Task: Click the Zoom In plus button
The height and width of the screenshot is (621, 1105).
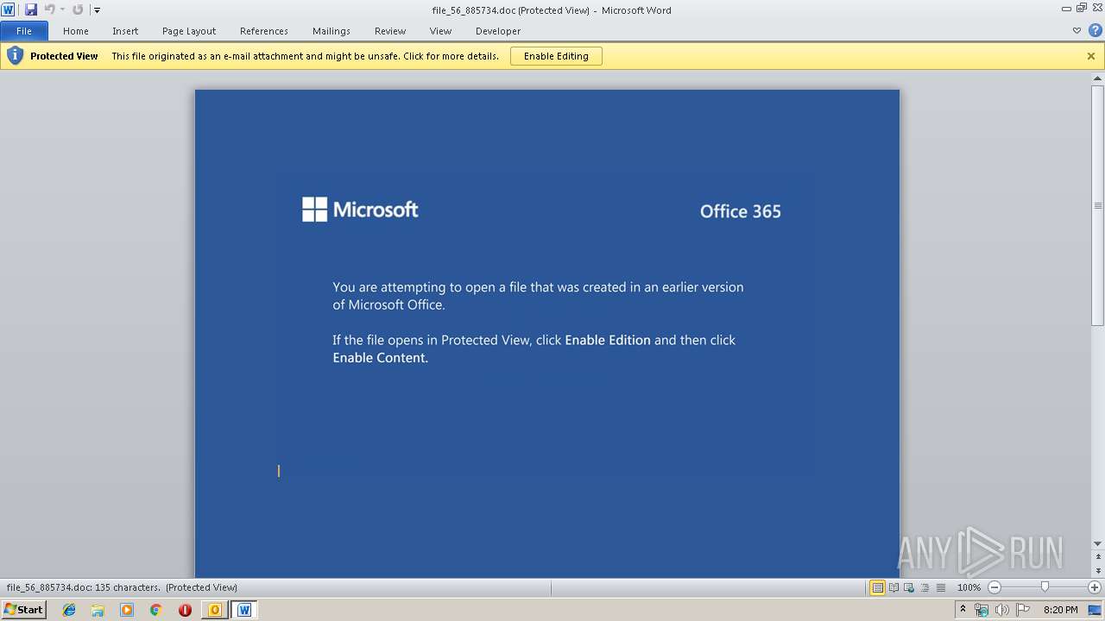Action: coord(1095,587)
